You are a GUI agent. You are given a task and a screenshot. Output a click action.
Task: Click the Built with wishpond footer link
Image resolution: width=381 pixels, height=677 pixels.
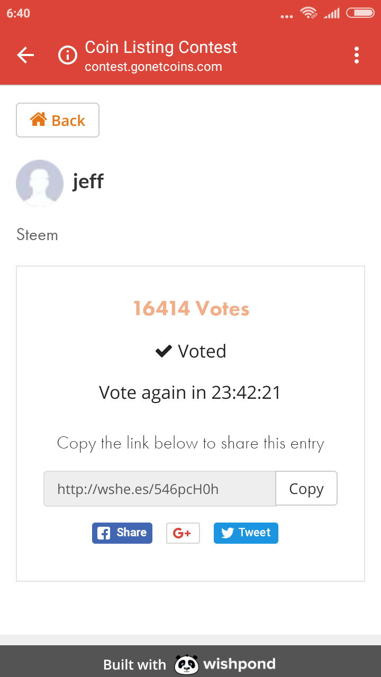click(x=189, y=664)
